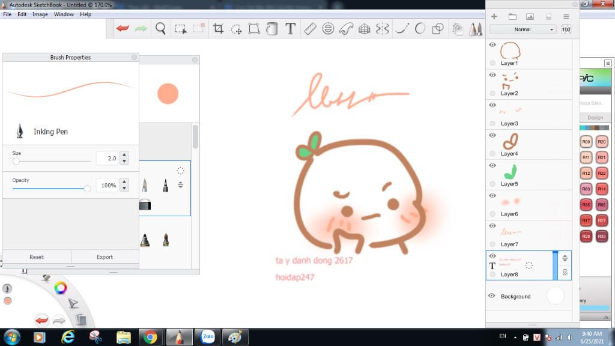Enable the French Curve tool
The width and height of the screenshot is (615, 346).
[346, 29]
